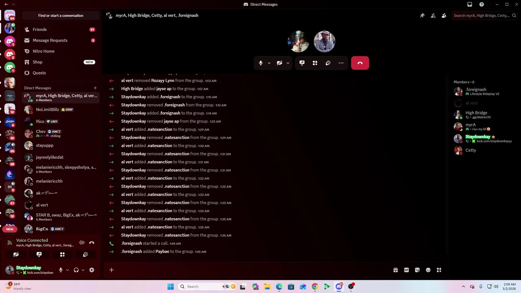This screenshot has height=293, width=521.
Task: Open Rico direct message
Action: (60, 121)
